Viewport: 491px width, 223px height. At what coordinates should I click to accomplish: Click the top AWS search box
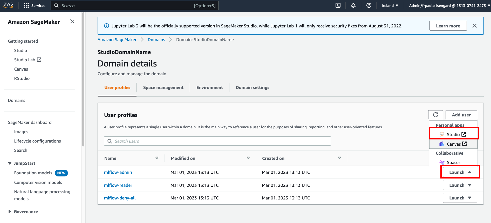point(134,5)
